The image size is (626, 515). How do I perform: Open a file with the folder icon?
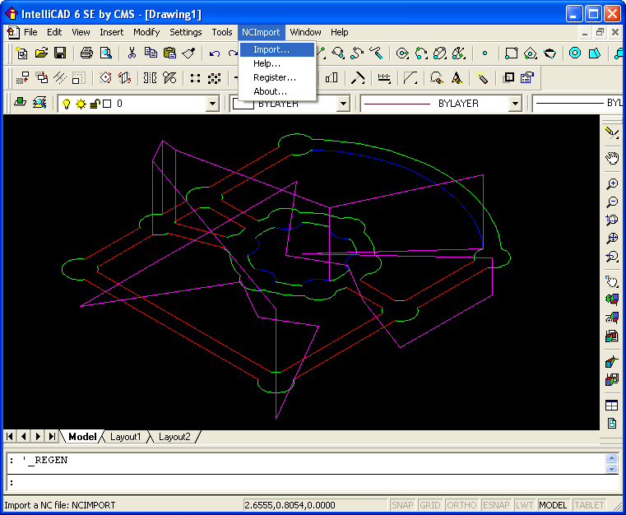(41, 53)
